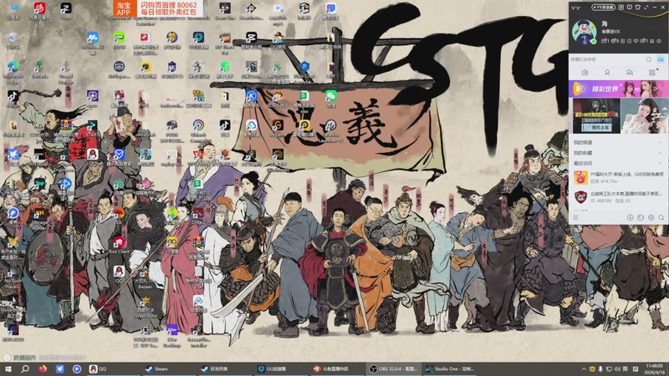Select the Riot Client desktop shortcut
The width and height of the screenshot is (669, 376).
point(119,245)
